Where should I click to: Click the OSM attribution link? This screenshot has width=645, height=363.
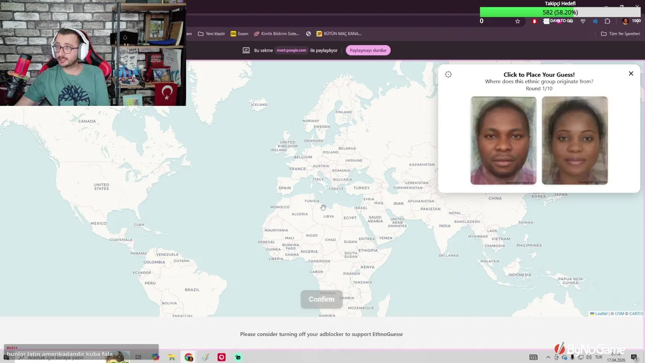coord(619,314)
